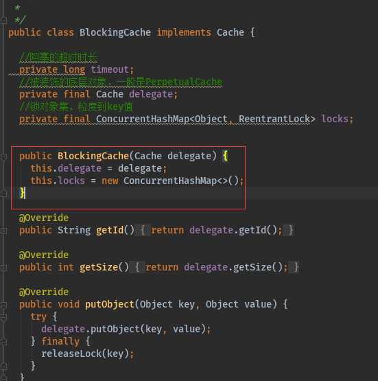This screenshot has height=381, width=378.
Task: Click delegate.getSize() call
Action: point(233,268)
